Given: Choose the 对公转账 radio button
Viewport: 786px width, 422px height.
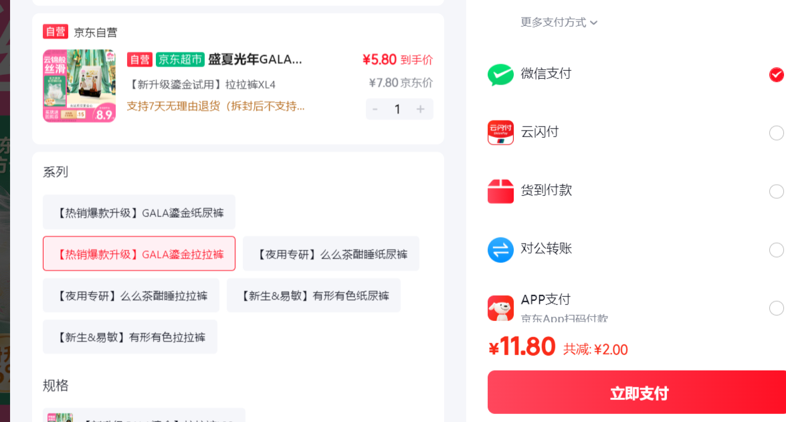Looking at the screenshot, I should coord(777,249).
